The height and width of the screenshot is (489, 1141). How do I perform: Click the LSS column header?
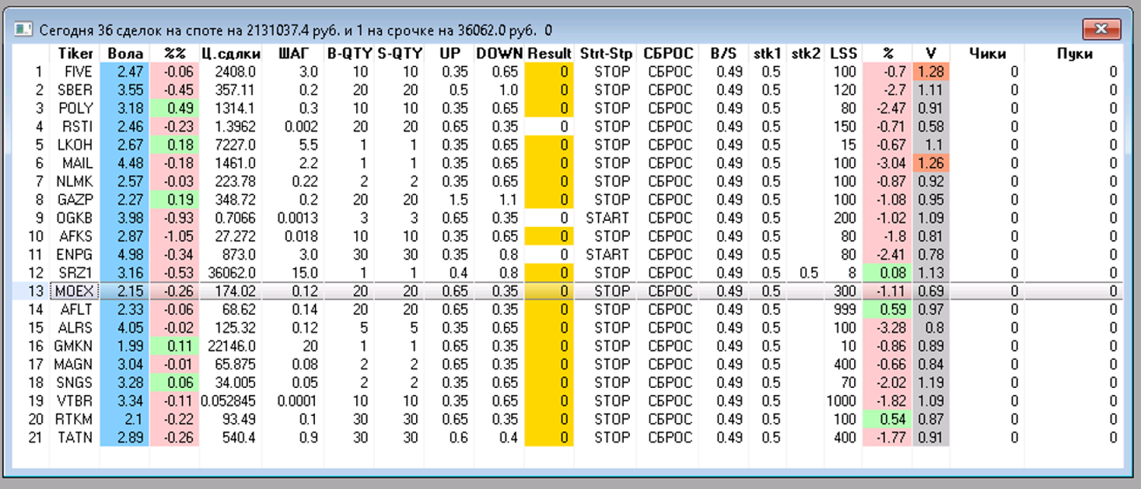click(843, 54)
